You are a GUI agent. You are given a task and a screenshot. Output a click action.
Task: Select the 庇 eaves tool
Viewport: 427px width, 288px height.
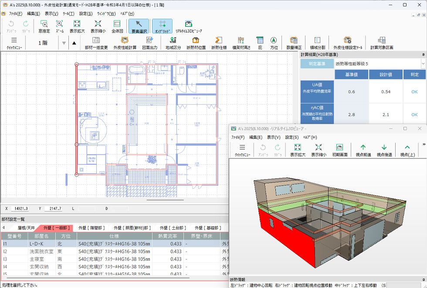pyautogui.click(x=260, y=43)
